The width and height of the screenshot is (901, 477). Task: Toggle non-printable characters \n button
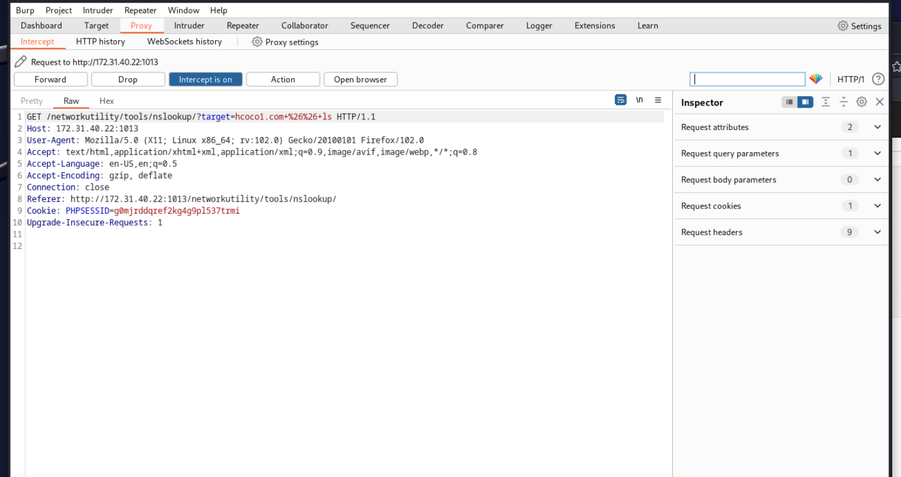click(639, 100)
